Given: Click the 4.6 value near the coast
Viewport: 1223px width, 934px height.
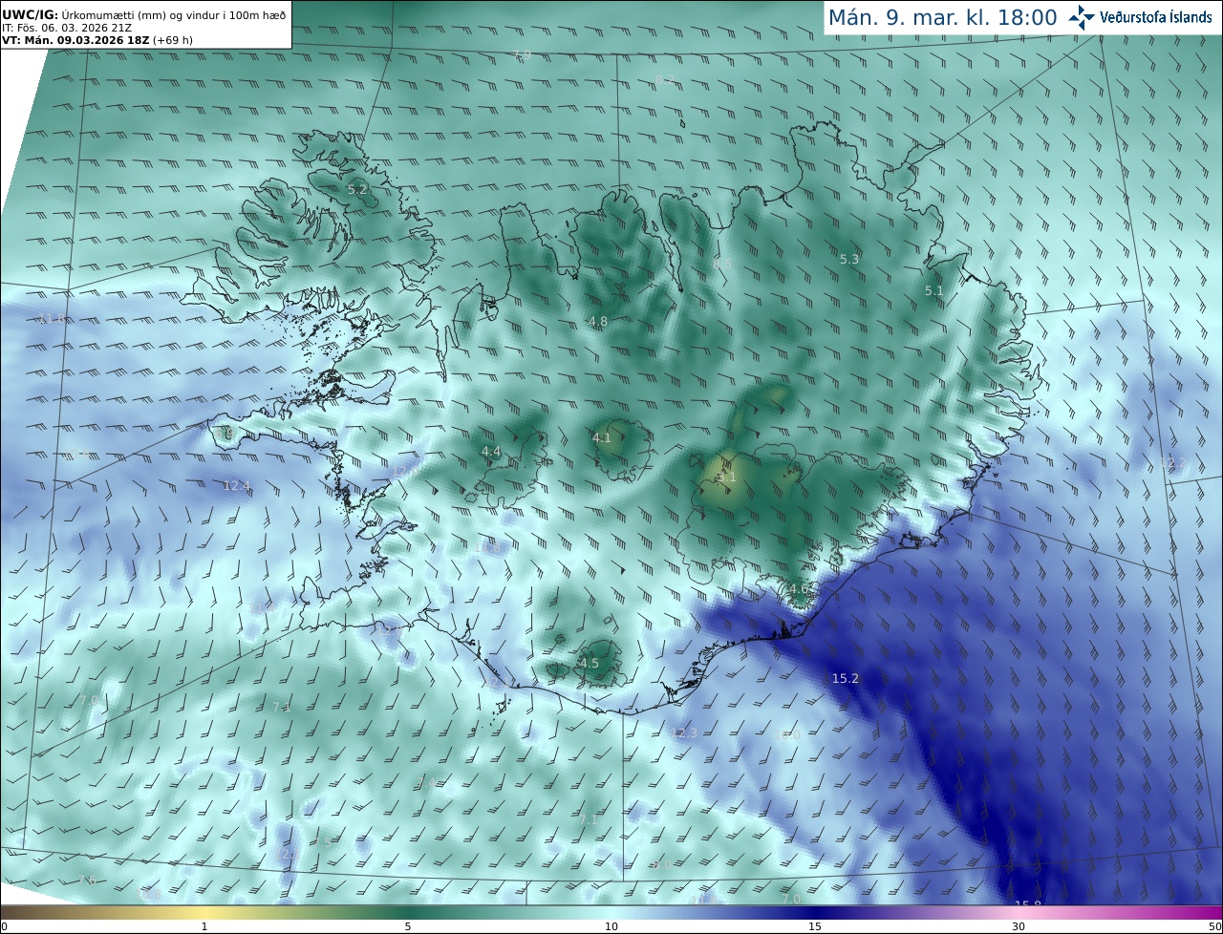Looking at the screenshot, I should 799,589.
